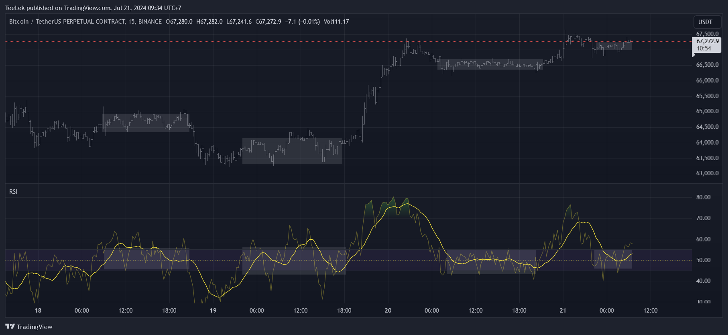The width and height of the screenshot is (728, 335).
Task: Open the TradingView.com link in the header
Action: pyautogui.click(x=87, y=8)
